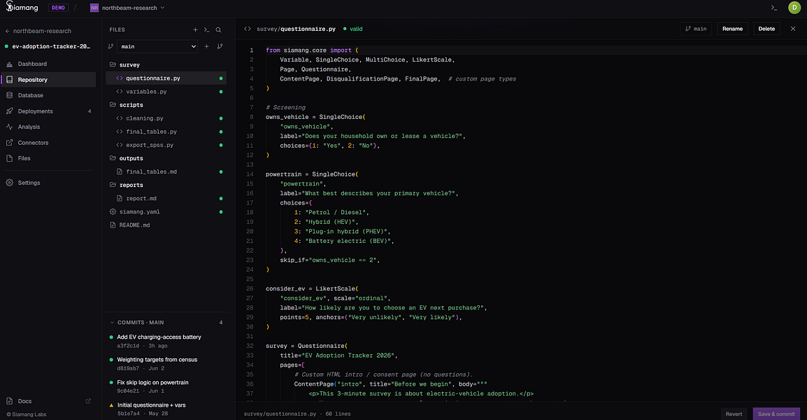Click warning icon on Initial questionnaire commit
807x420 pixels.
click(112, 405)
